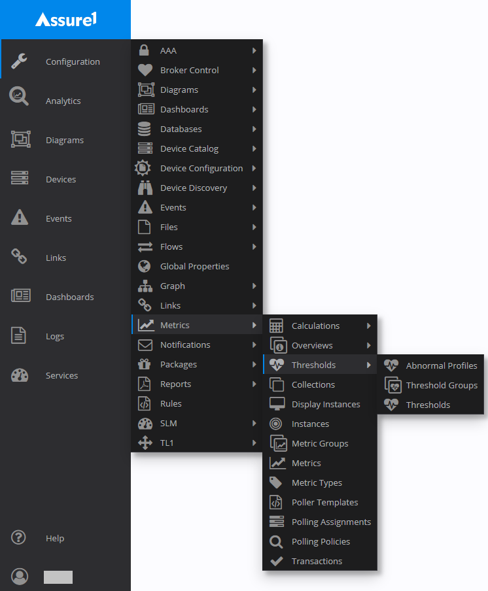Select Rules from the Configuration menu

point(197,403)
